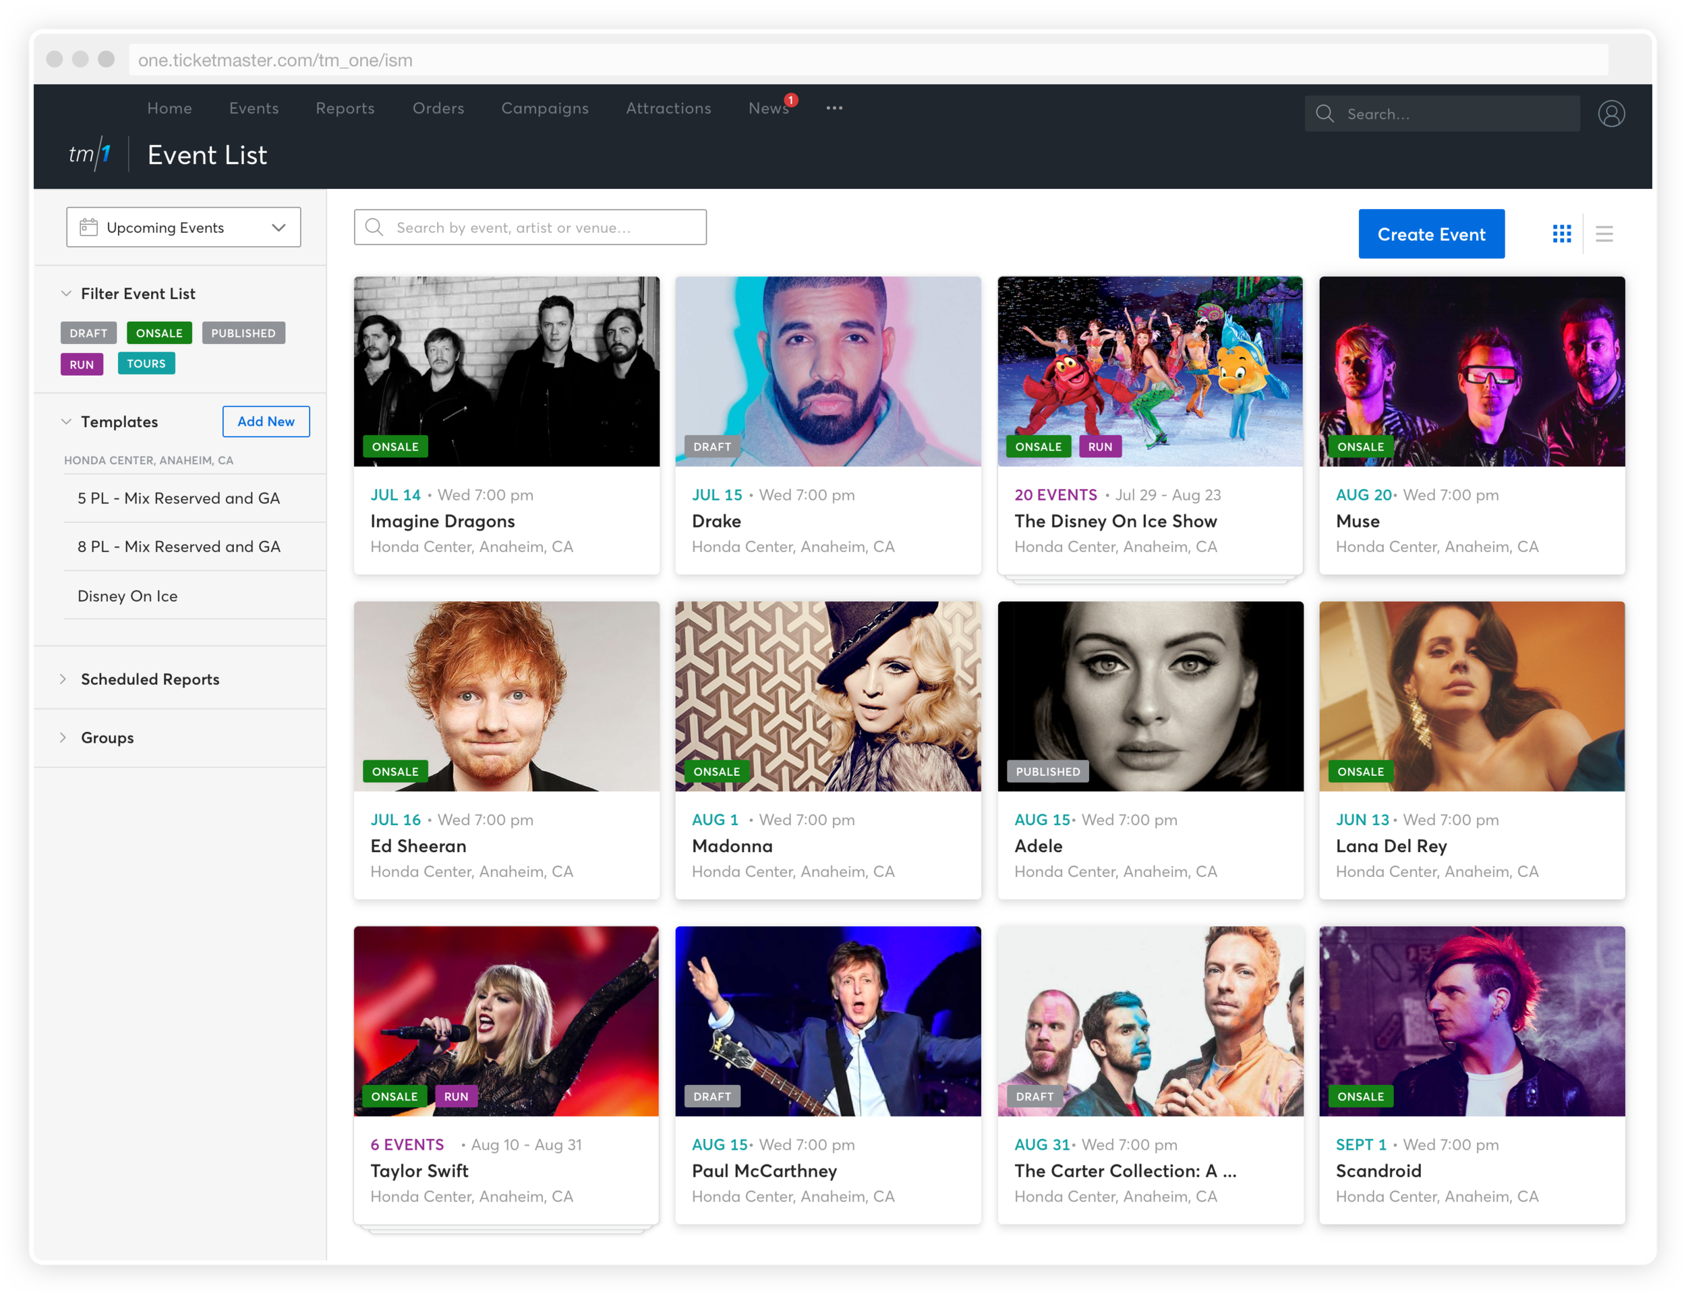The image size is (1686, 1294).
Task: Click the News notification badge
Action: pyautogui.click(x=790, y=100)
